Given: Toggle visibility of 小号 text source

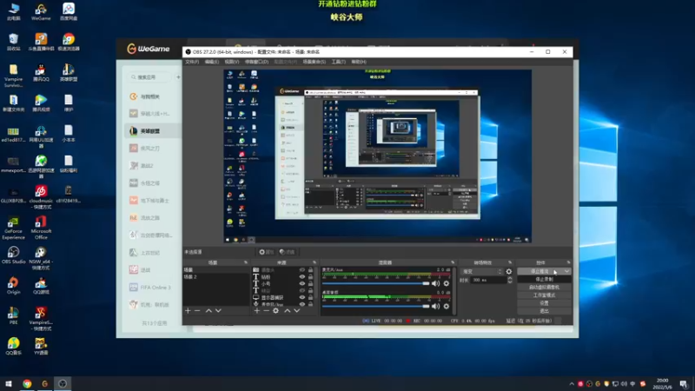Looking at the screenshot, I should pos(302,283).
